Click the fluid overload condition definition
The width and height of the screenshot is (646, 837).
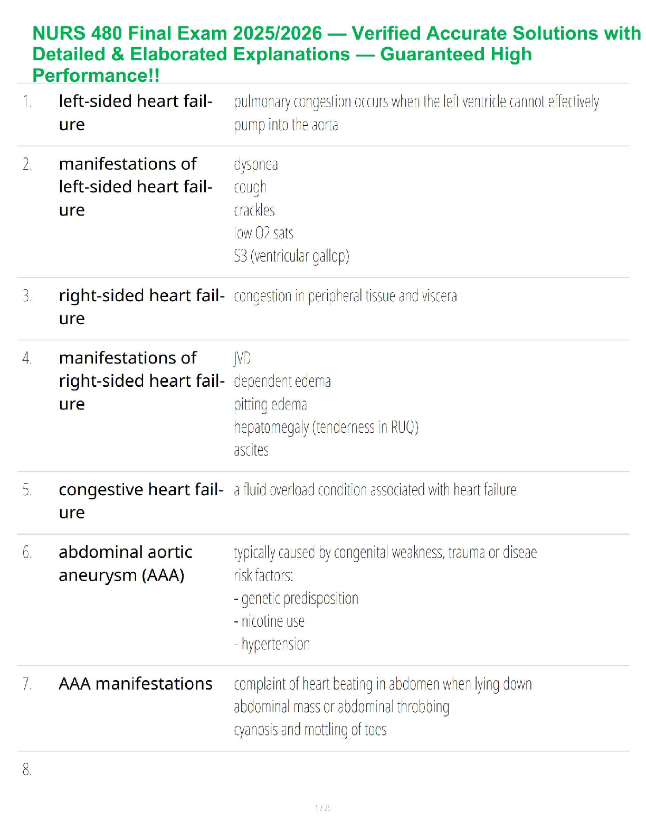click(375, 490)
